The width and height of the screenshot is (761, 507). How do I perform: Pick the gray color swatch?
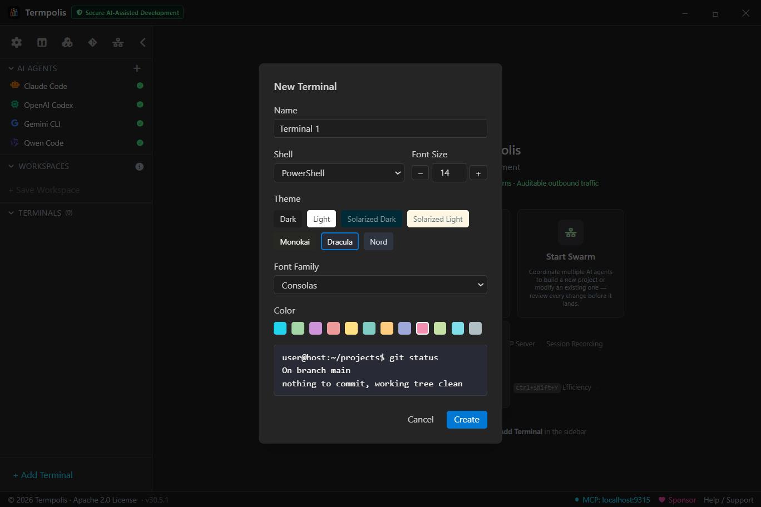point(476,328)
